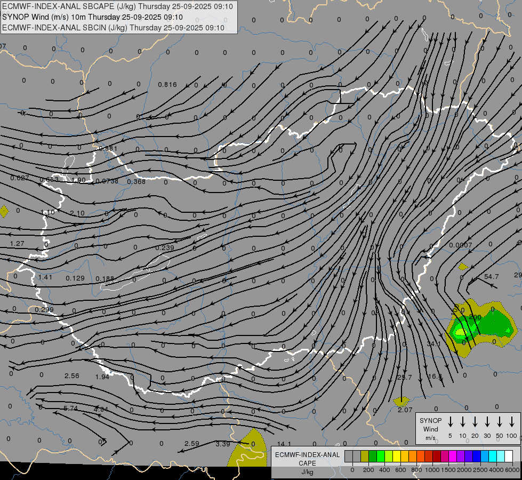This screenshot has width=522, height=480.
Task: Click the 5.74 value on the map
Action: tap(70, 409)
